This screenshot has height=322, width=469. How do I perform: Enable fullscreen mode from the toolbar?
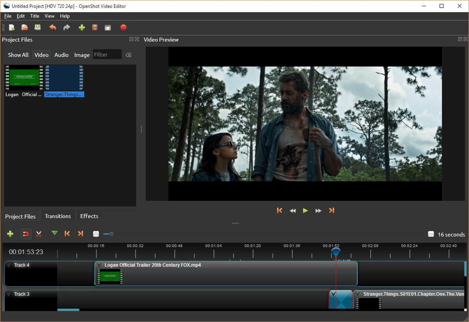(x=107, y=27)
